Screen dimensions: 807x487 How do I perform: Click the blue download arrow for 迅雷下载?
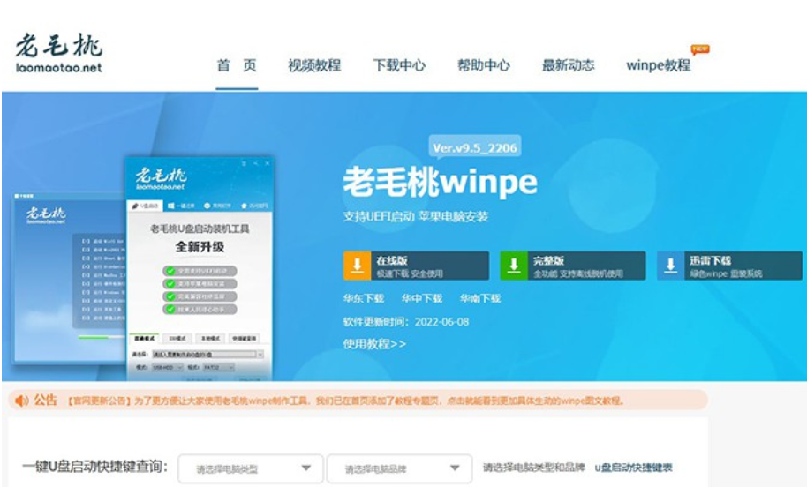pyautogui.click(x=671, y=266)
